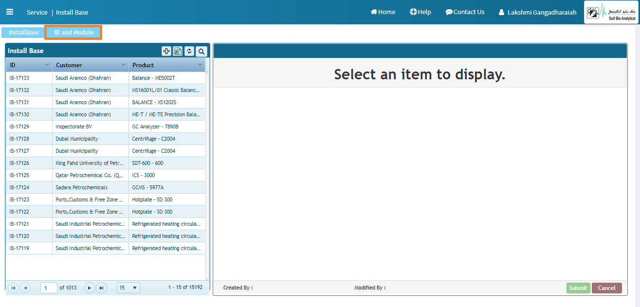Go to the first page of results
Image resolution: width=640 pixels, height=307 pixels.
point(13,288)
